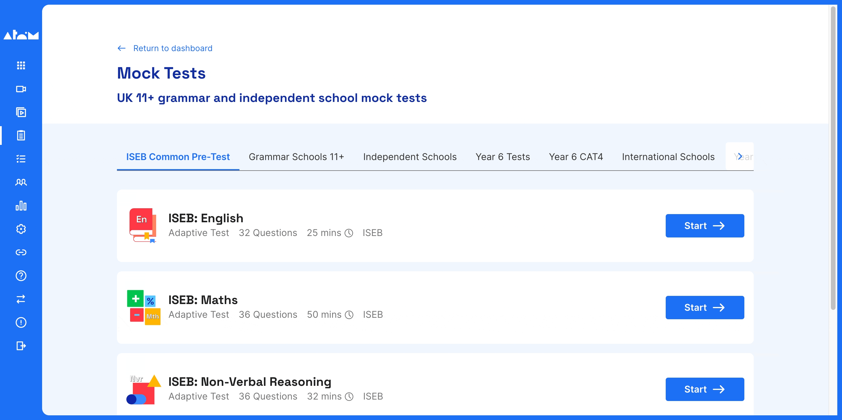
Task: Click the help/question mark icon in sidebar
Action: 20,276
